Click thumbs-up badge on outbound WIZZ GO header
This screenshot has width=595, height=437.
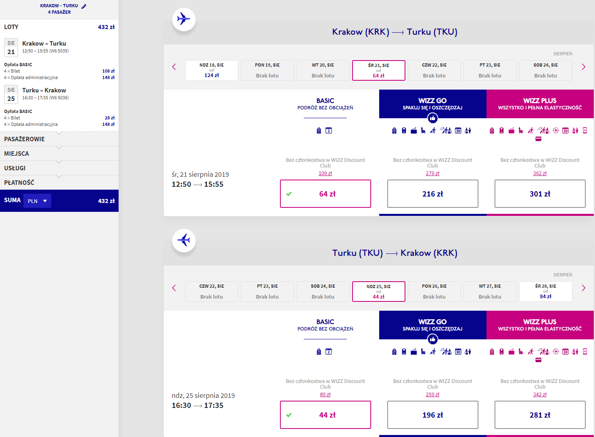coord(432,118)
